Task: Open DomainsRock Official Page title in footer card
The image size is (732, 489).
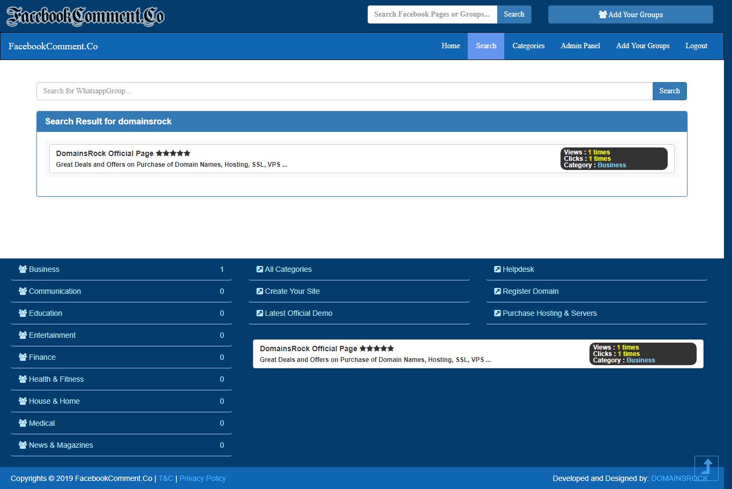Action: coord(309,349)
